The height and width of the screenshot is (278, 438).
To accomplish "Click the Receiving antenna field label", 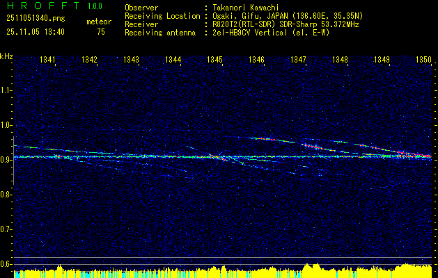I will pyautogui.click(x=160, y=33).
